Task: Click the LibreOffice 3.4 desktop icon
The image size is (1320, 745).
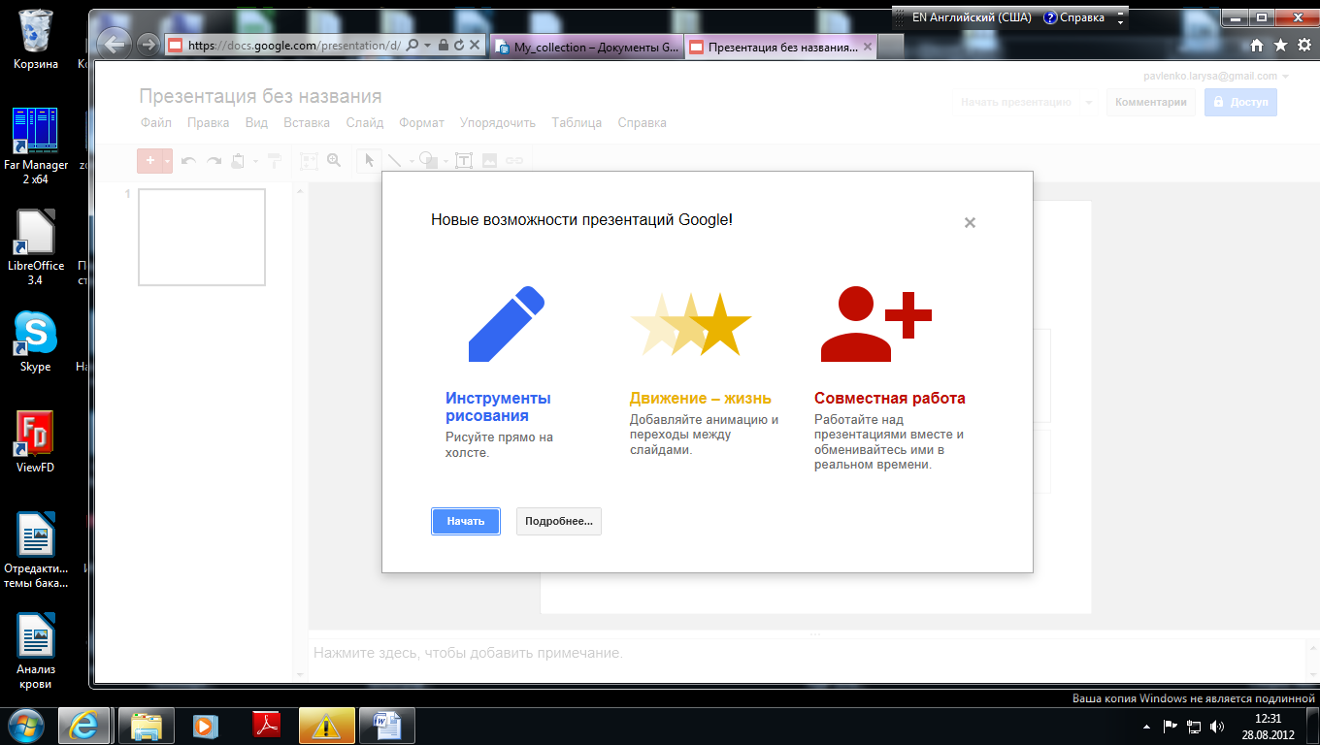Action: (36, 247)
